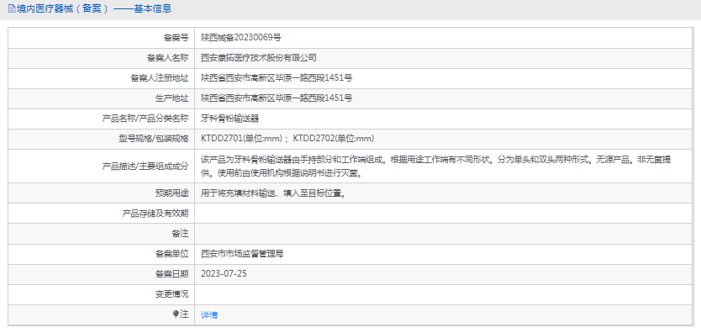Select the 备案人名称 label
This screenshot has height=333, width=701.
167,58
